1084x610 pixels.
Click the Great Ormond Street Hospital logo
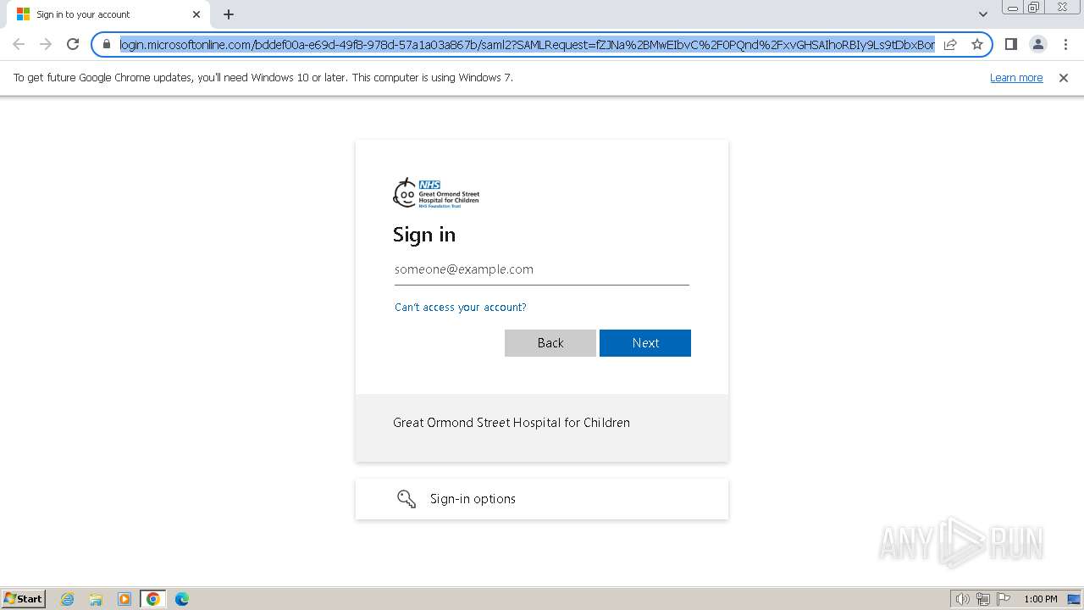[x=436, y=193]
